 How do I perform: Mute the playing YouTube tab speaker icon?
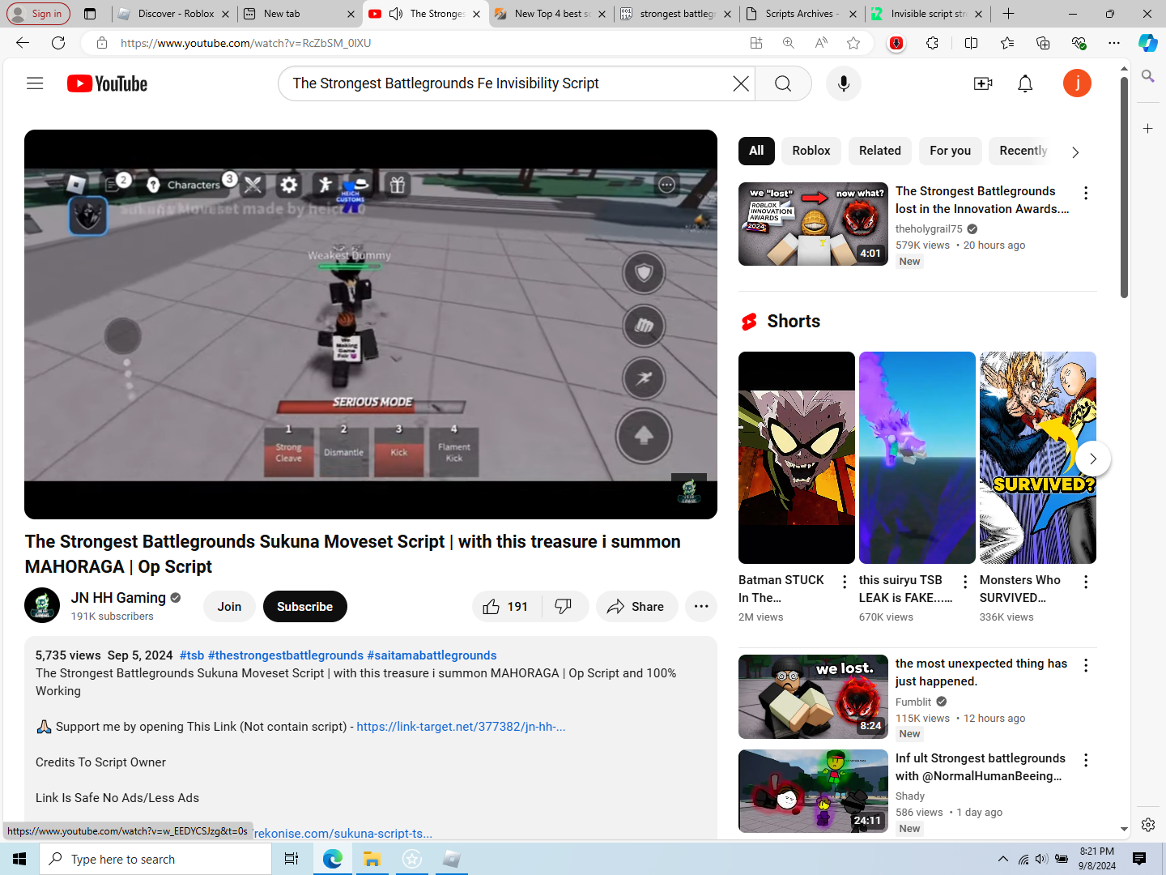click(x=396, y=14)
